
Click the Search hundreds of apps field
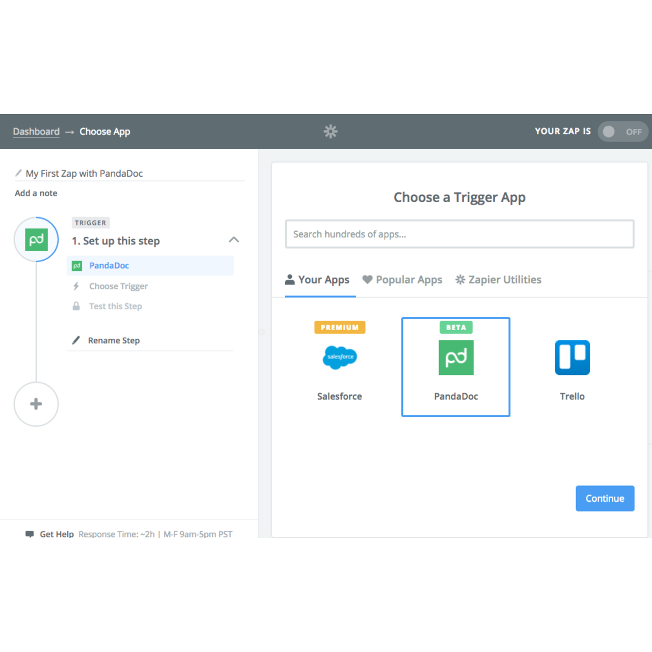[459, 234]
